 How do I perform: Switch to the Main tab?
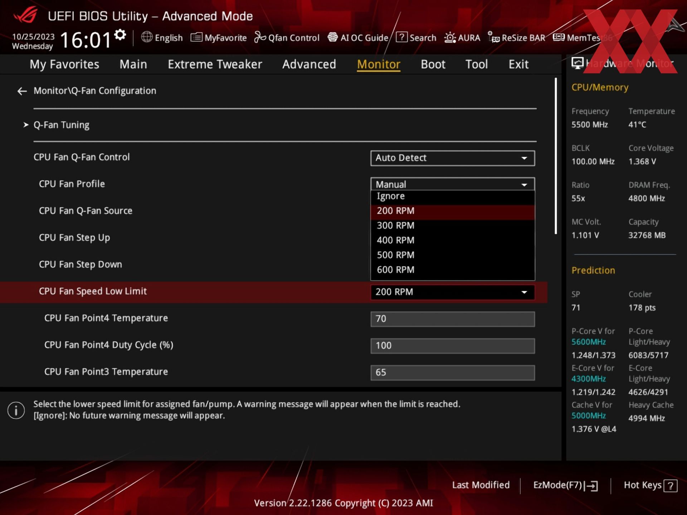(133, 64)
